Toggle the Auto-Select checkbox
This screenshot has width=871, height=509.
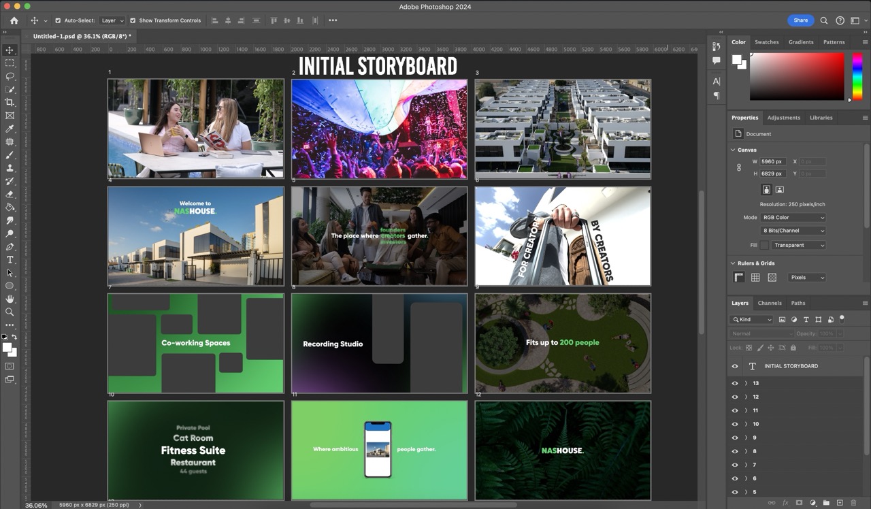pyautogui.click(x=58, y=20)
